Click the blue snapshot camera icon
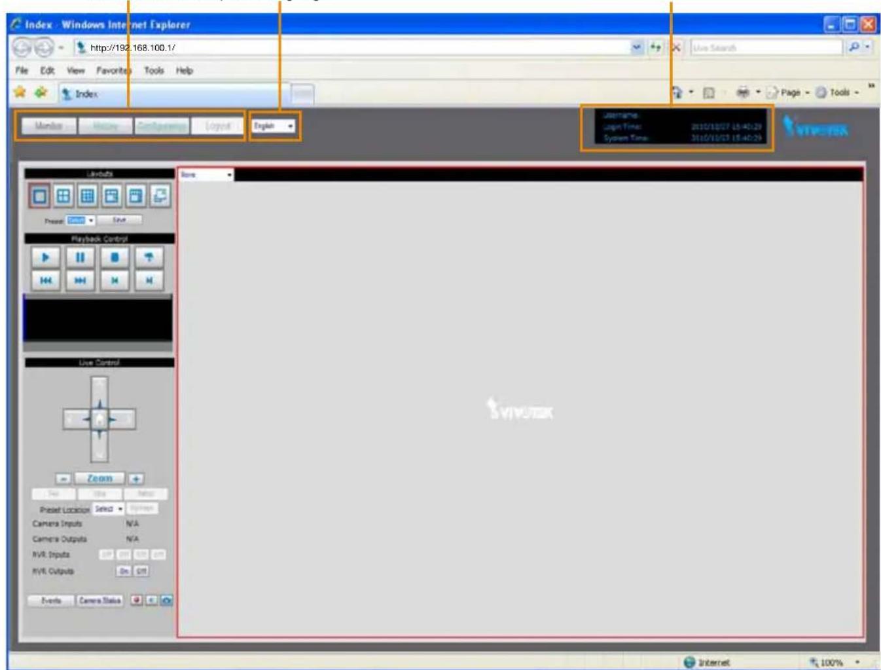The height and width of the screenshot is (670, 881). tap(167, 600)
